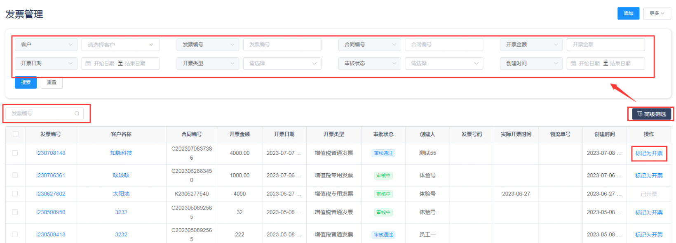
Task: Click the 审批状态 column header
Action: tap(383, 134)
